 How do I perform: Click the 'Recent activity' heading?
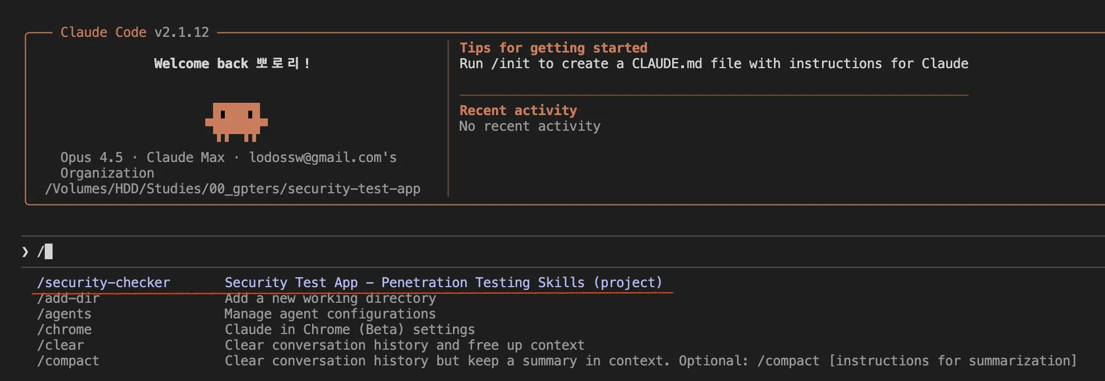518,111
